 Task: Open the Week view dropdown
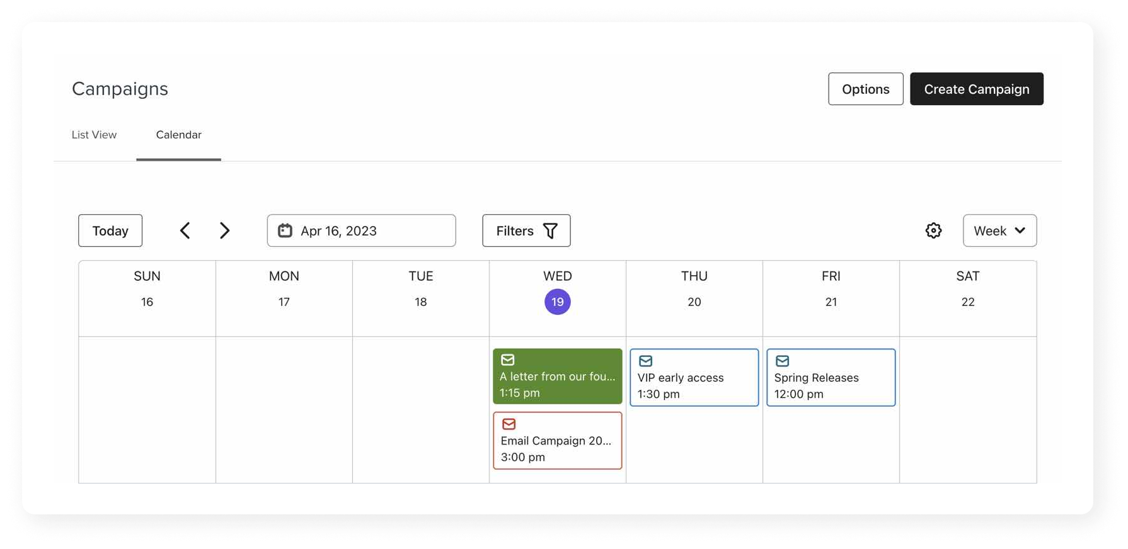click(x=999, y=230)
